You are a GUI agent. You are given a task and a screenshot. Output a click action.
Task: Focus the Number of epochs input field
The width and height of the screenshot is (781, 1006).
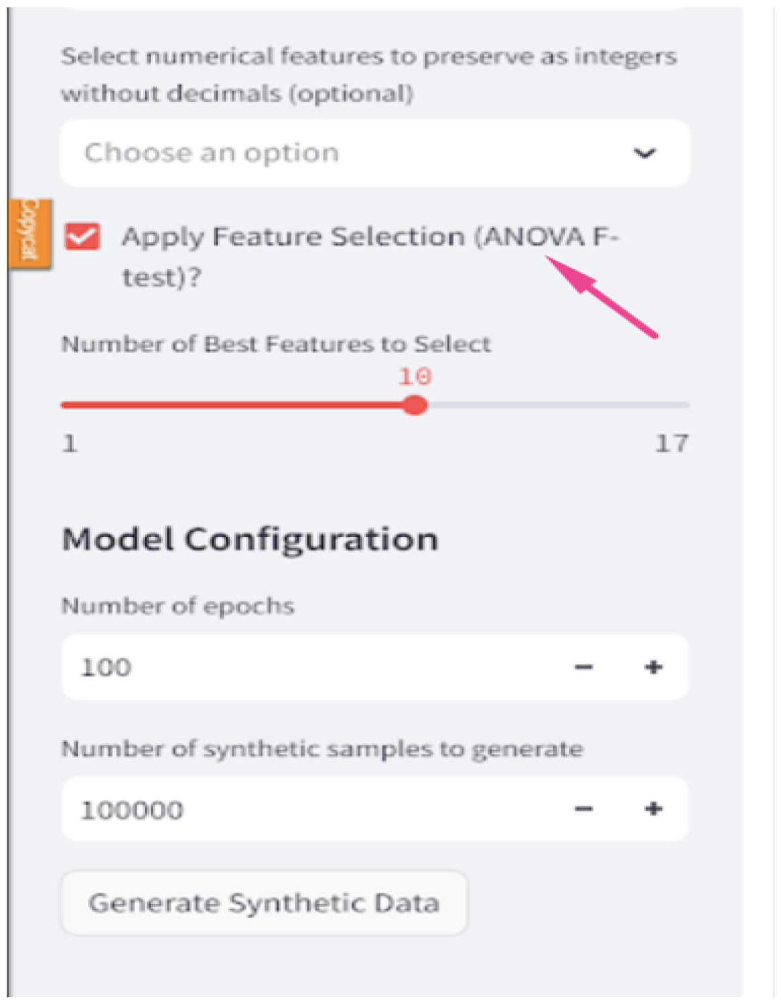[x=302, y=667]
